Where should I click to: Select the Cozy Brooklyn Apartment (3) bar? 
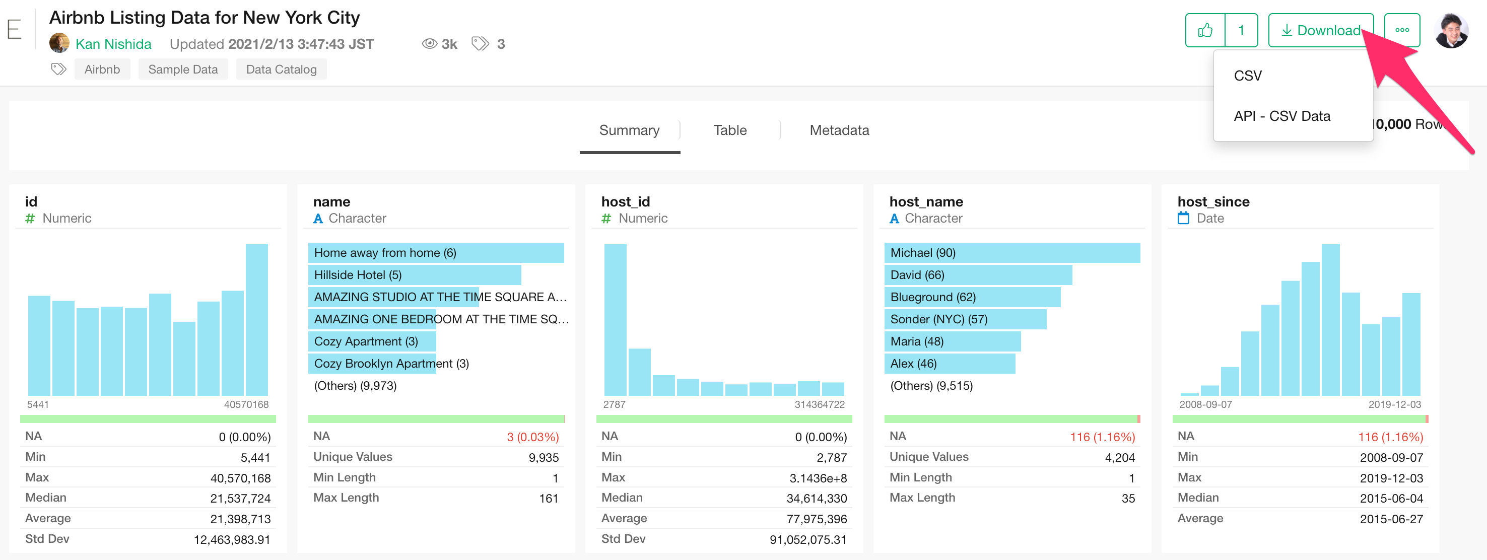point(372,364)
